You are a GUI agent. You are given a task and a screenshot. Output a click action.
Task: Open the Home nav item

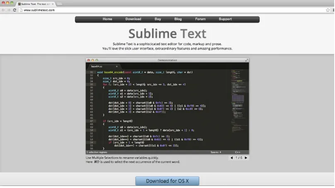click(107, 19)
